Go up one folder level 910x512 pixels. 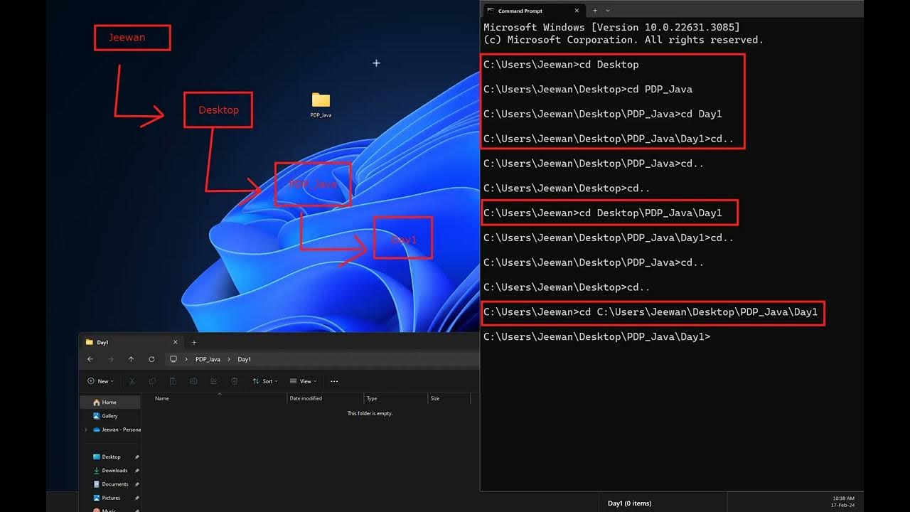pos(131,359)
